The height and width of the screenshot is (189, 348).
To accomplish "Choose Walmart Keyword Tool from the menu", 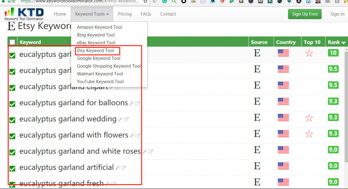I will (100, 74).
